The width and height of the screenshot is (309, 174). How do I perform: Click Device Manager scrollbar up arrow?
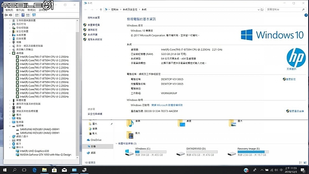point(77,21)
